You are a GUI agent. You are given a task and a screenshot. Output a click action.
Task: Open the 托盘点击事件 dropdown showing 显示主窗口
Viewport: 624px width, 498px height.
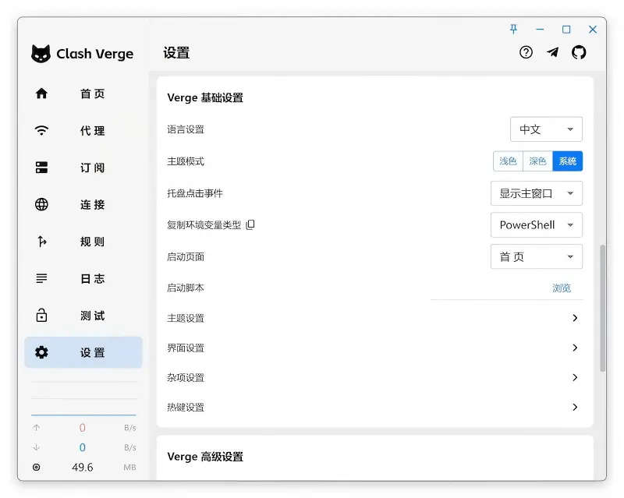(537, 193)
